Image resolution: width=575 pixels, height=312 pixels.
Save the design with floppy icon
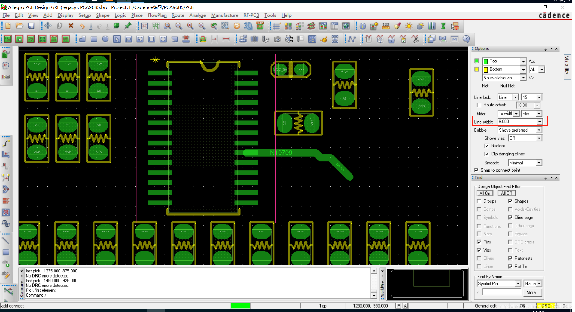pos(31,26)
